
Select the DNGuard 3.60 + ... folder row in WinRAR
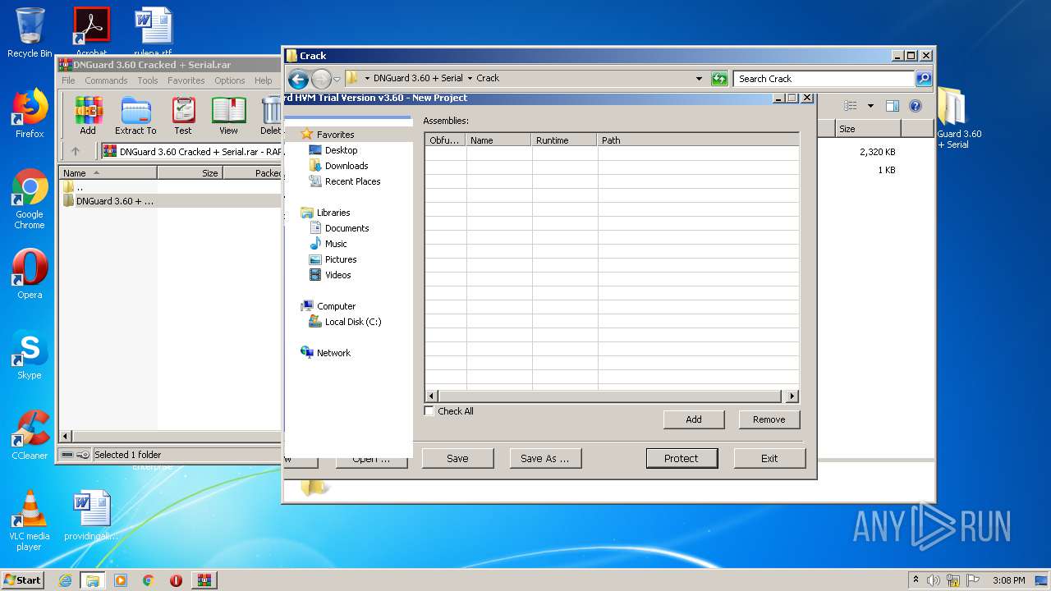point(171,201)
